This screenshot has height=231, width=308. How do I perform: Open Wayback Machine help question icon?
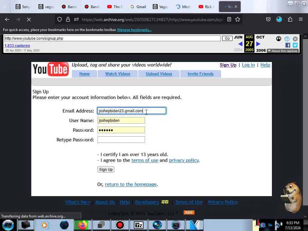[x=287, y=39]
